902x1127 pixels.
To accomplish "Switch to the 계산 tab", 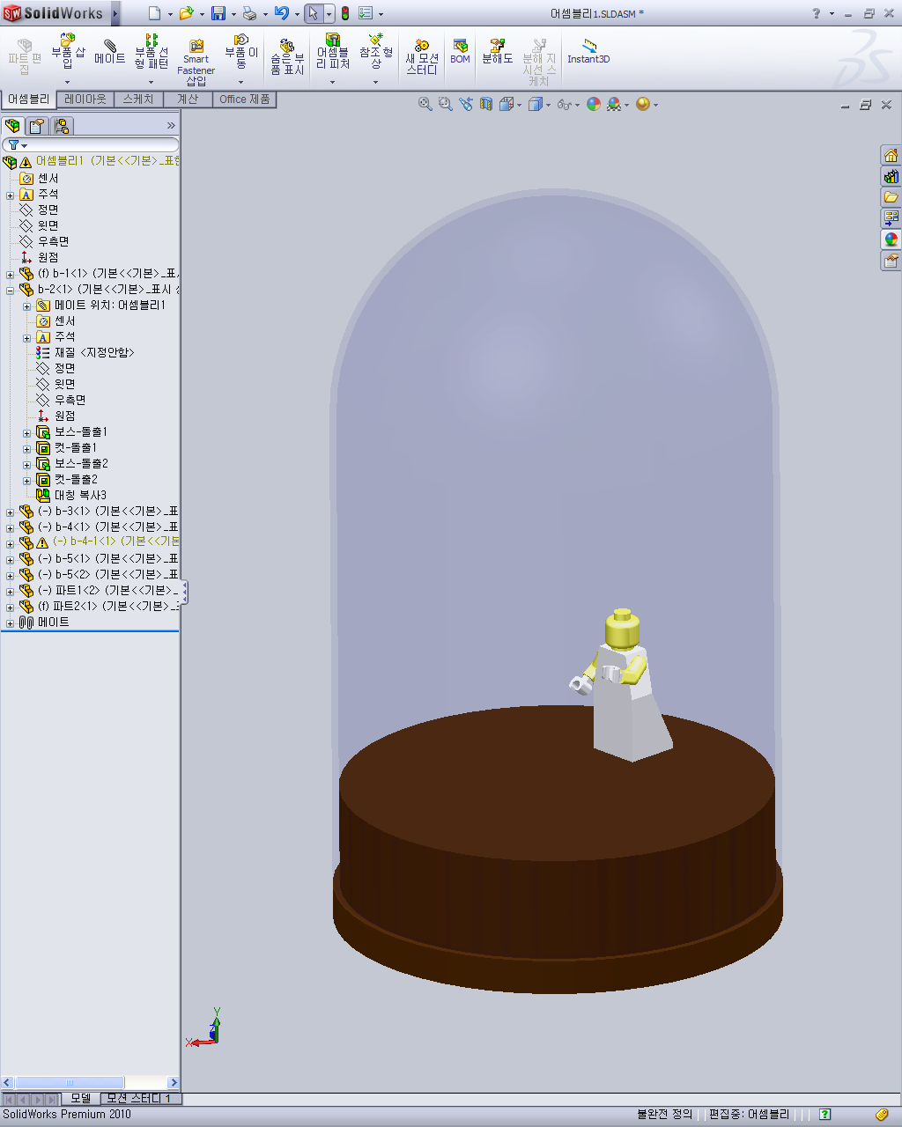I will 188,99.
